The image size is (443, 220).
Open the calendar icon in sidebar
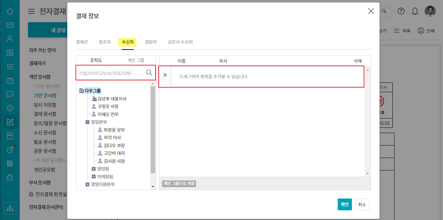pos(10,80)
